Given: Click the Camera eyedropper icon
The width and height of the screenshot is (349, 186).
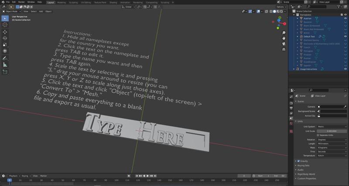Looking at the screenshot, I should tap(345, 106).
